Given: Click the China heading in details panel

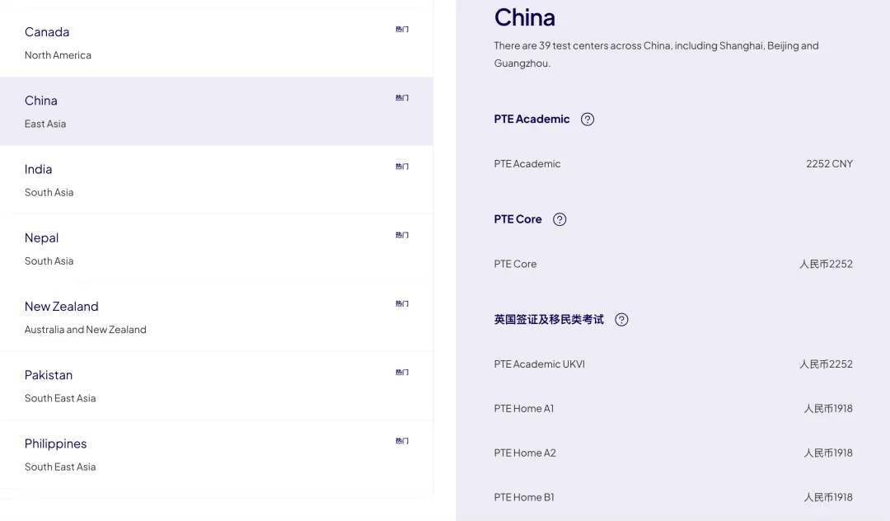Looking at the screenshot, I should (524, 17).
